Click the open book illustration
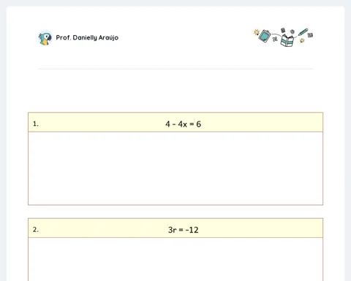Viewport: 351px width, 281px height. click(287, 40)
